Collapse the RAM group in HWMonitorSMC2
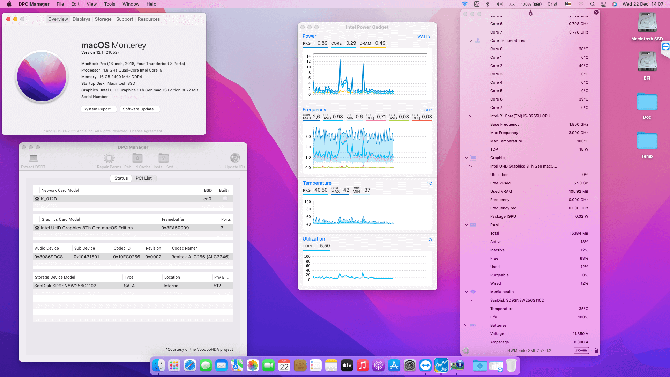 click(x=466, y=225)
